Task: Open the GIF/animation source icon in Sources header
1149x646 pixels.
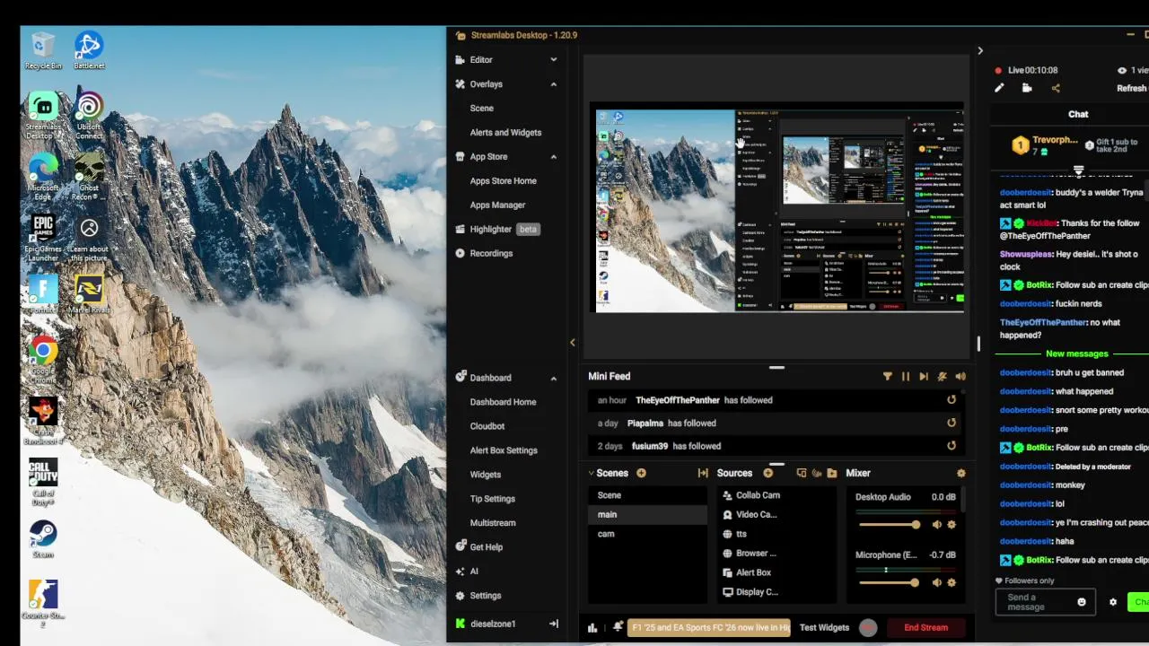Action: tap(817, 473)
